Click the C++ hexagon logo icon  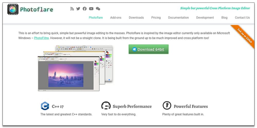point(45,106)
